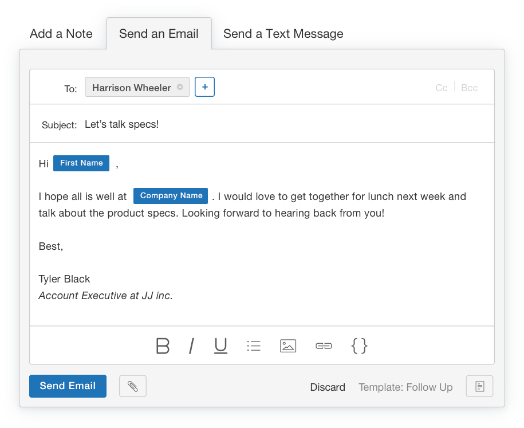
Task: Switch to the Add a Note tab
Action: click(60, 33)
